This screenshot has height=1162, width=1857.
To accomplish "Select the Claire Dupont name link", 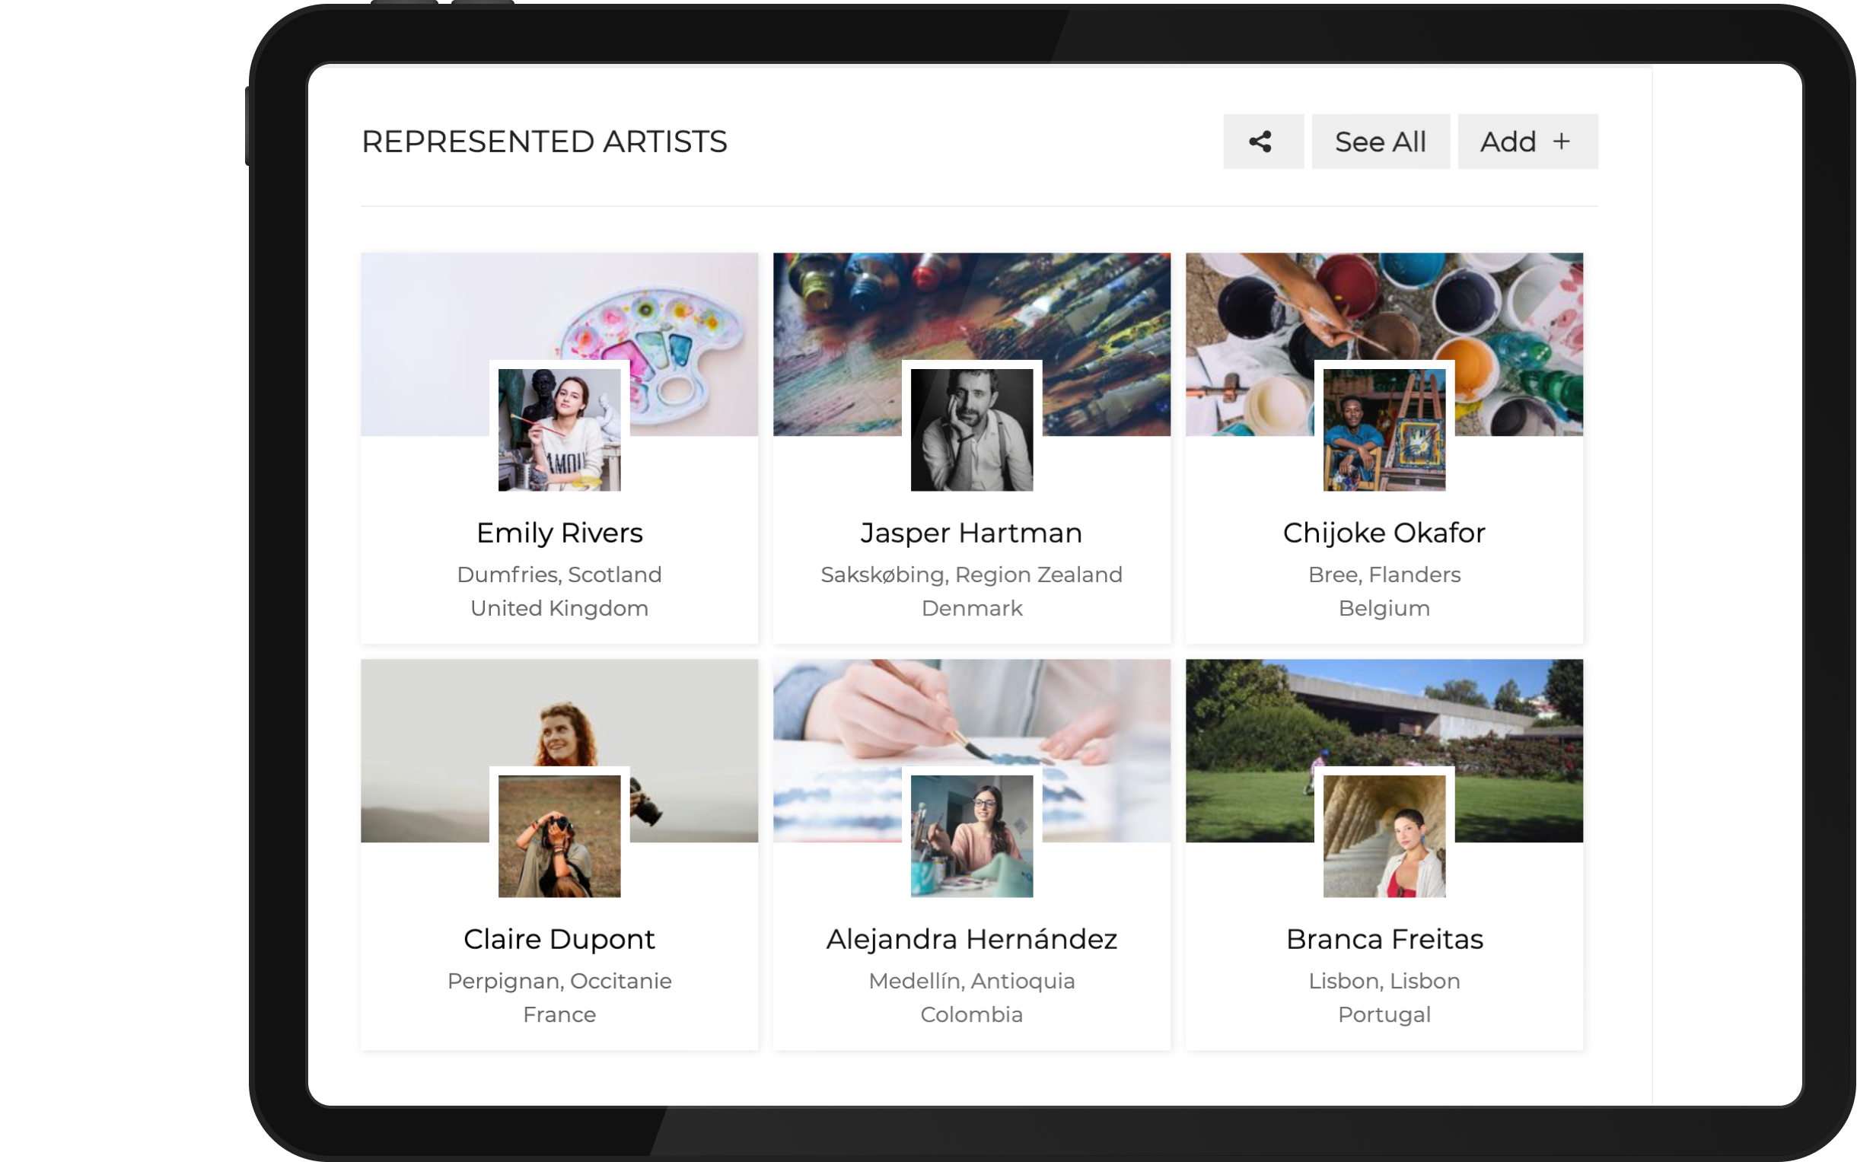I will [559, 939].
